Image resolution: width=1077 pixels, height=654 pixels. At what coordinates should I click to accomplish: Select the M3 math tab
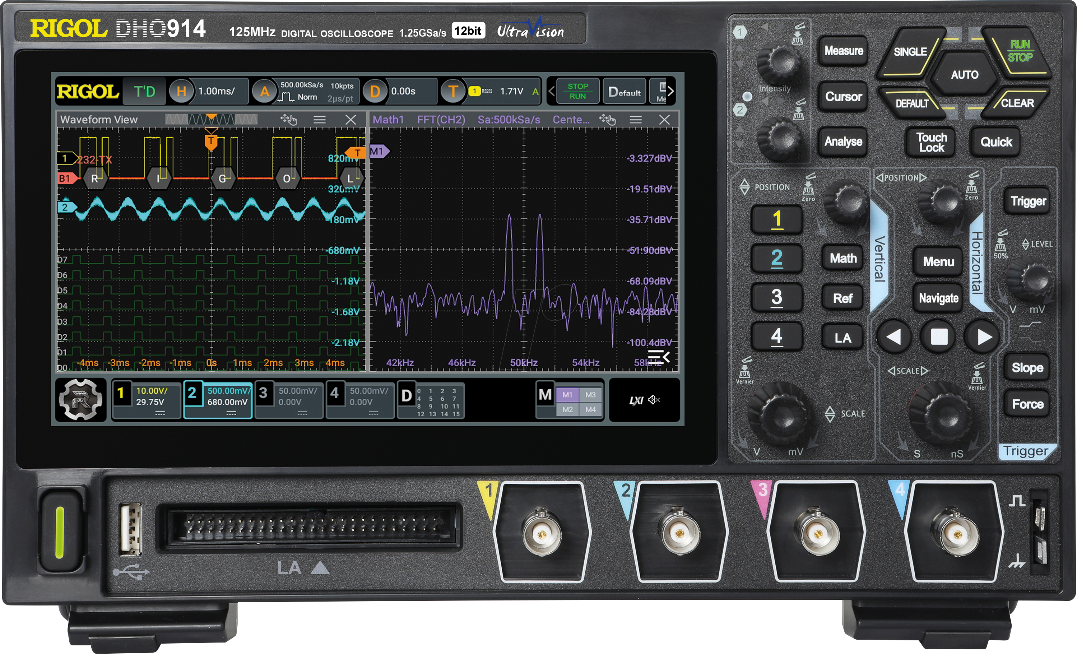590,395
